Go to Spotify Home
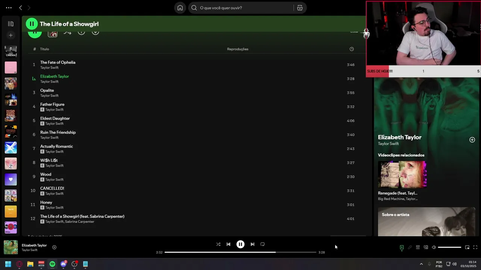This screenshot has width=481, height=270. (180, 8)
